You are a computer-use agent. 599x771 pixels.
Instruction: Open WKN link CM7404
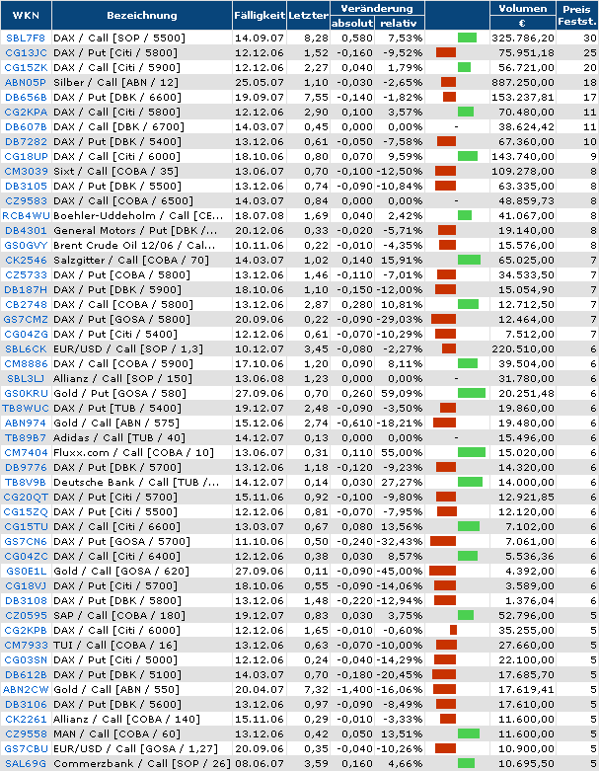click(26, 452)
